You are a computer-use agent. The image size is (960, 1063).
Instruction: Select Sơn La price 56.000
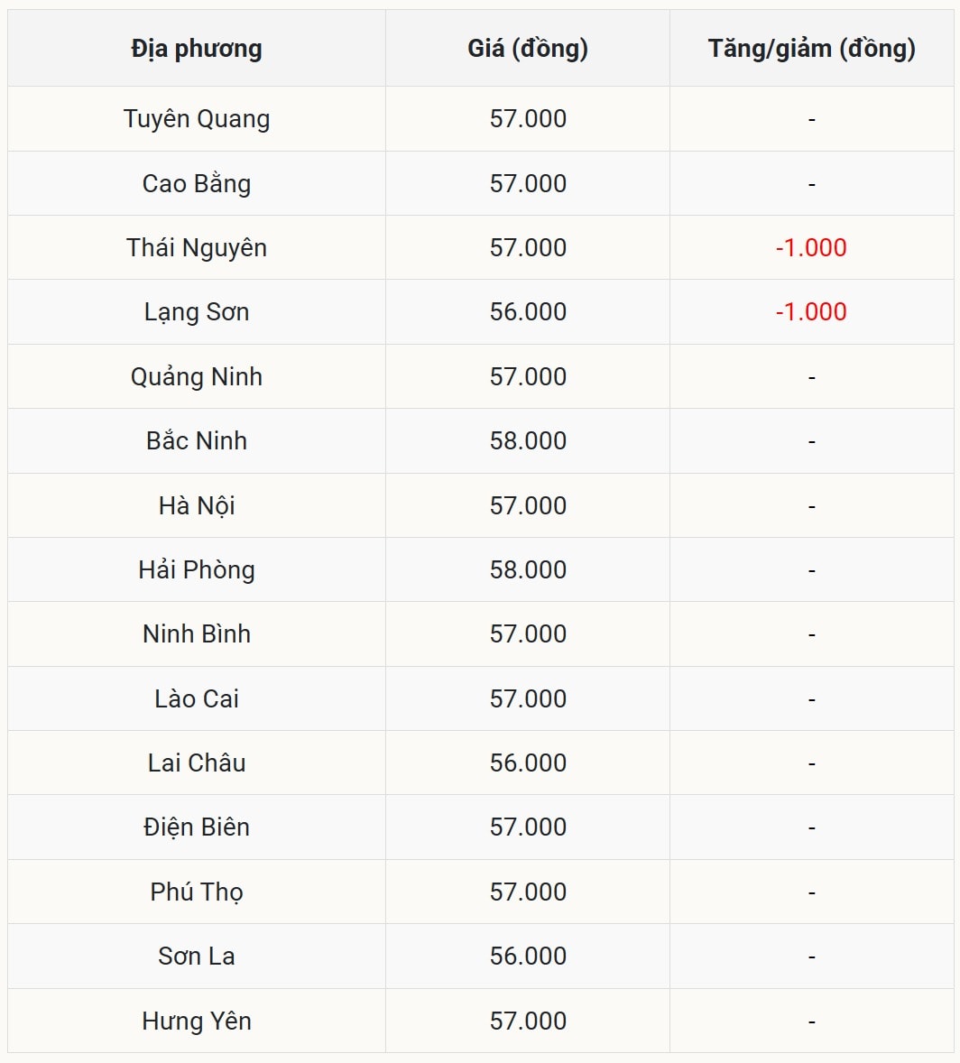pos(528,957)
